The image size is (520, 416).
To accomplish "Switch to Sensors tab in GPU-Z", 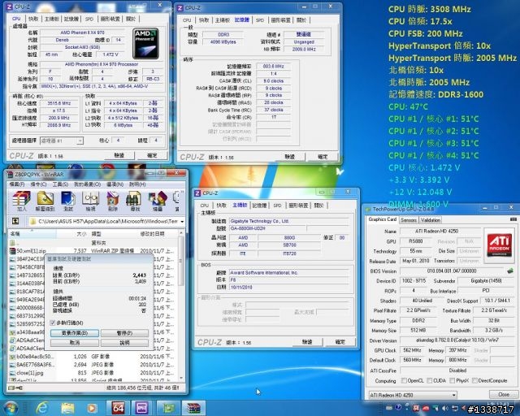I will [409, 220].
